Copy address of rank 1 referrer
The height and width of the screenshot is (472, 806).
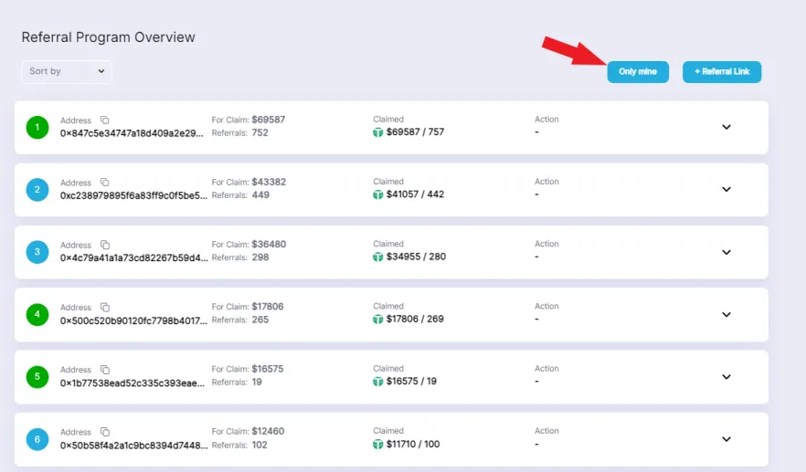click(105, 120)
